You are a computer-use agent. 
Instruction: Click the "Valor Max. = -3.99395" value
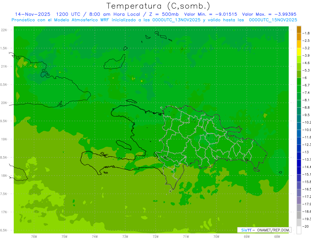click(269, 14)
